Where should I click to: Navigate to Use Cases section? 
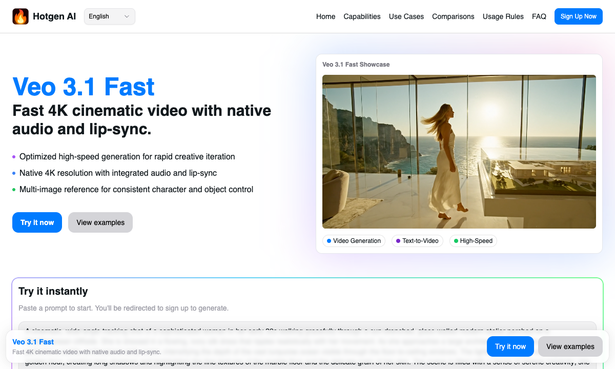coord(406,16)
